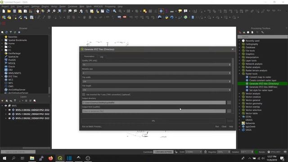The height and width of the screenshot is (162, 288).
Task: Open the Scale dropdown in status bar
Action: (201, 152)
